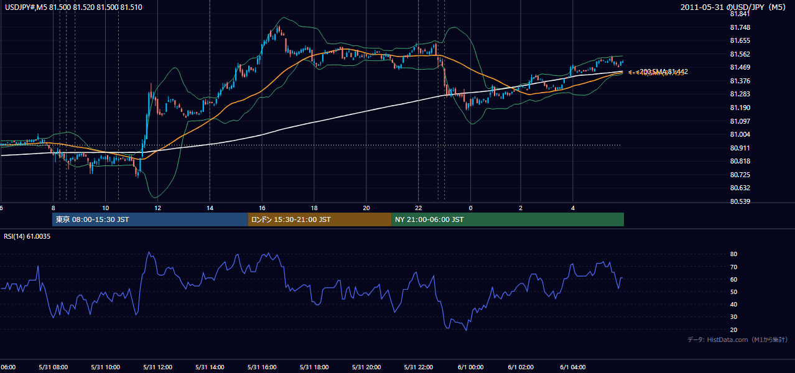The width and height of the screenshot is (795, 373).
Task: Click price axis value 80.818
Action: pyautogui.click(x=739, y=161)
